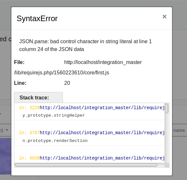Click the horizontal scrollbar in the stack trace
187x180 pixels.
[x=86, y=165]
